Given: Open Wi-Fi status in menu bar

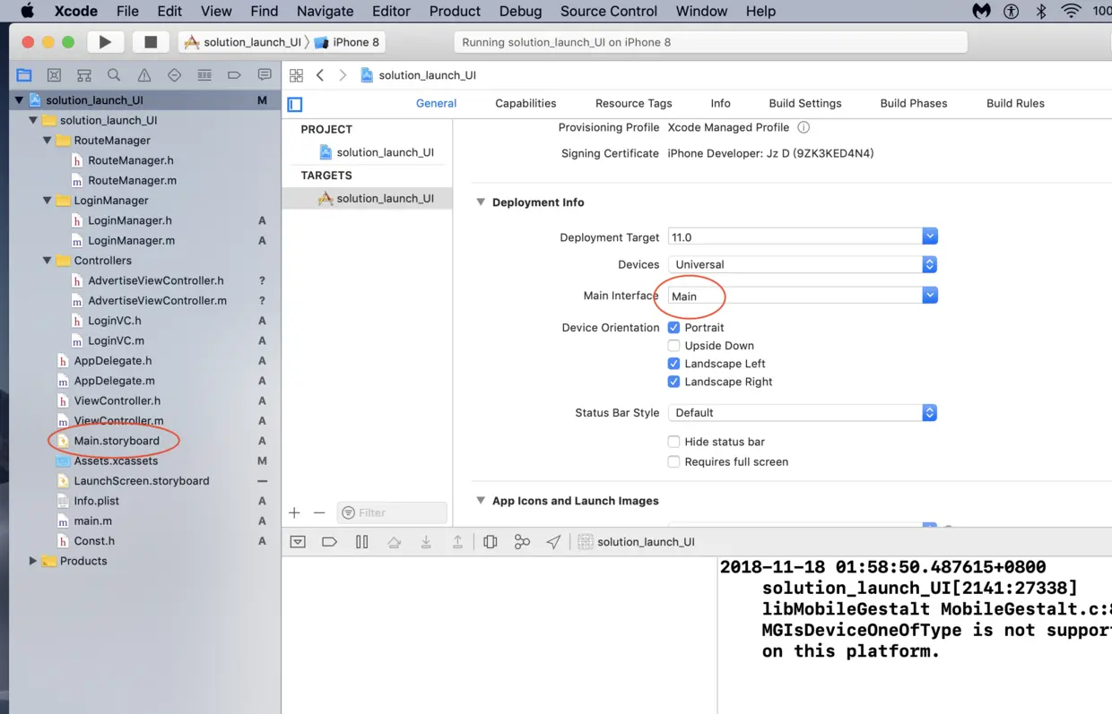Looking at the screenshot, I should click(x=1071, y=12).
